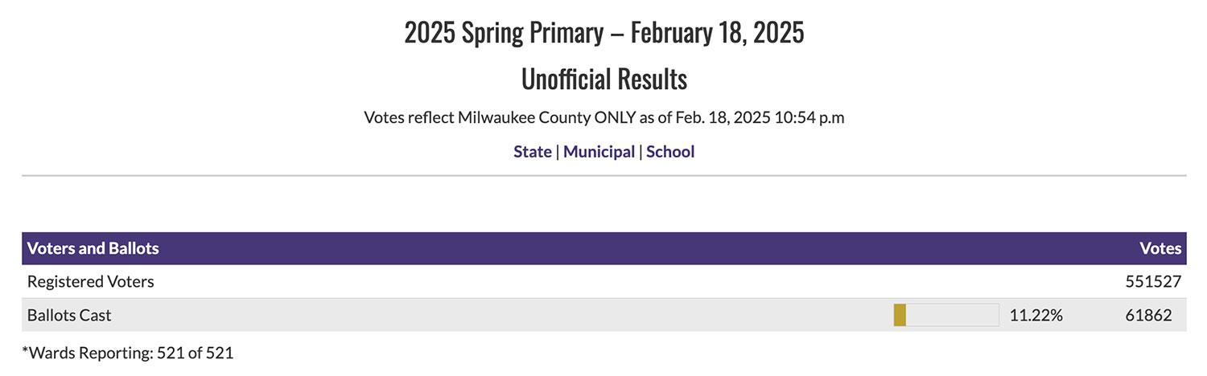The width and height of the screenshot is (1207, 376).
Task: Click the 61862 ballots cast count
Action: tap(1148, 316)
